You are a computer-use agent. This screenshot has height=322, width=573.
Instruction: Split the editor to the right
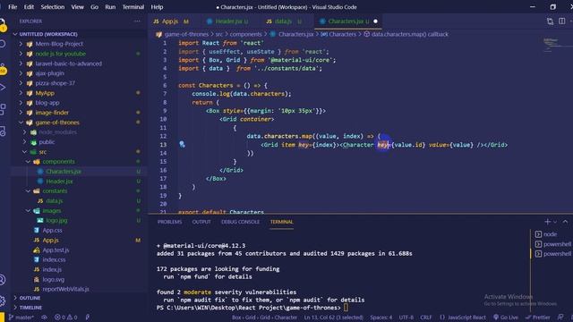[561, 21]
